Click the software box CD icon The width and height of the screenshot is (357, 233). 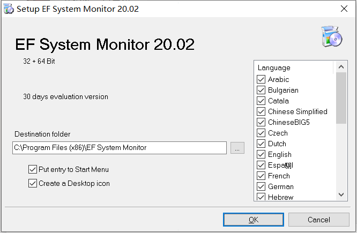[331, 36]
